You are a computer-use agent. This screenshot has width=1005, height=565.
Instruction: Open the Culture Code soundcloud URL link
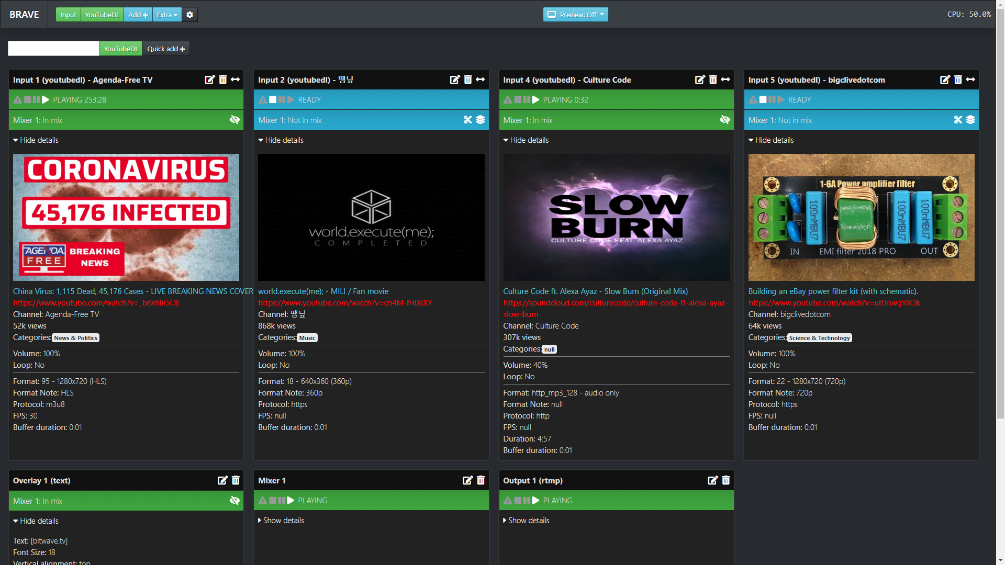615,303
